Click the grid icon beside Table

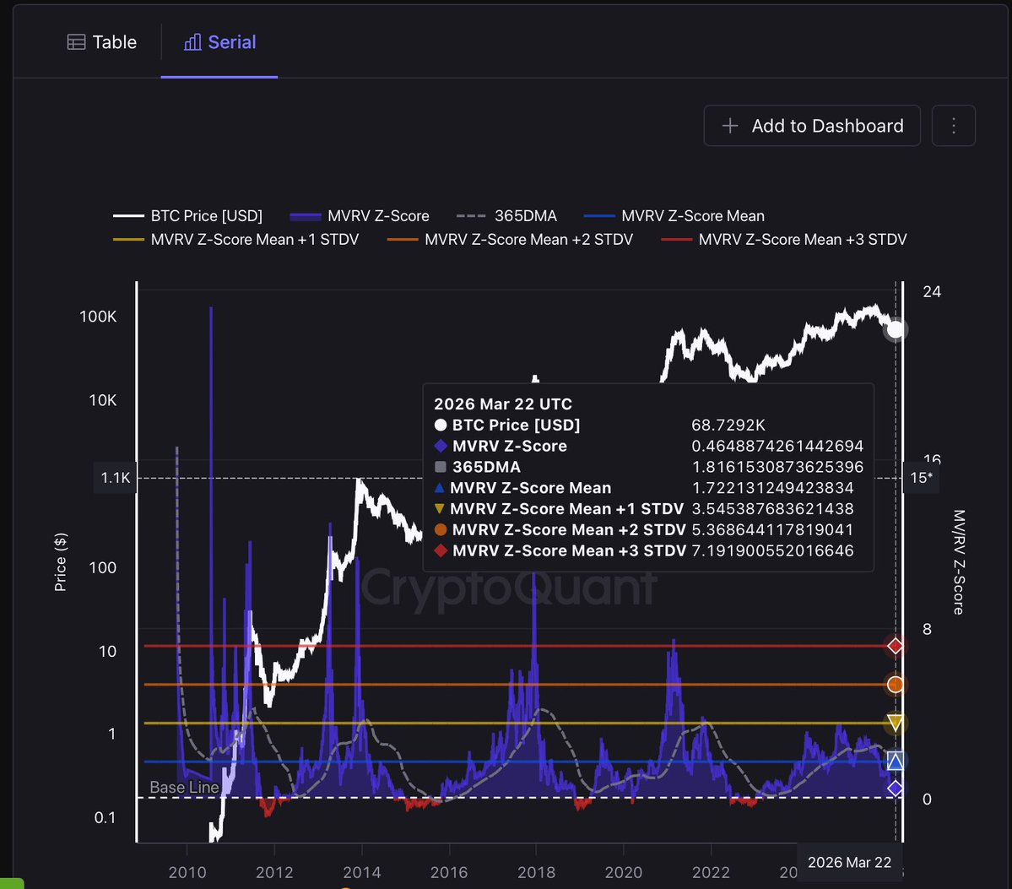pyautogui.click(x=76, y=41)
